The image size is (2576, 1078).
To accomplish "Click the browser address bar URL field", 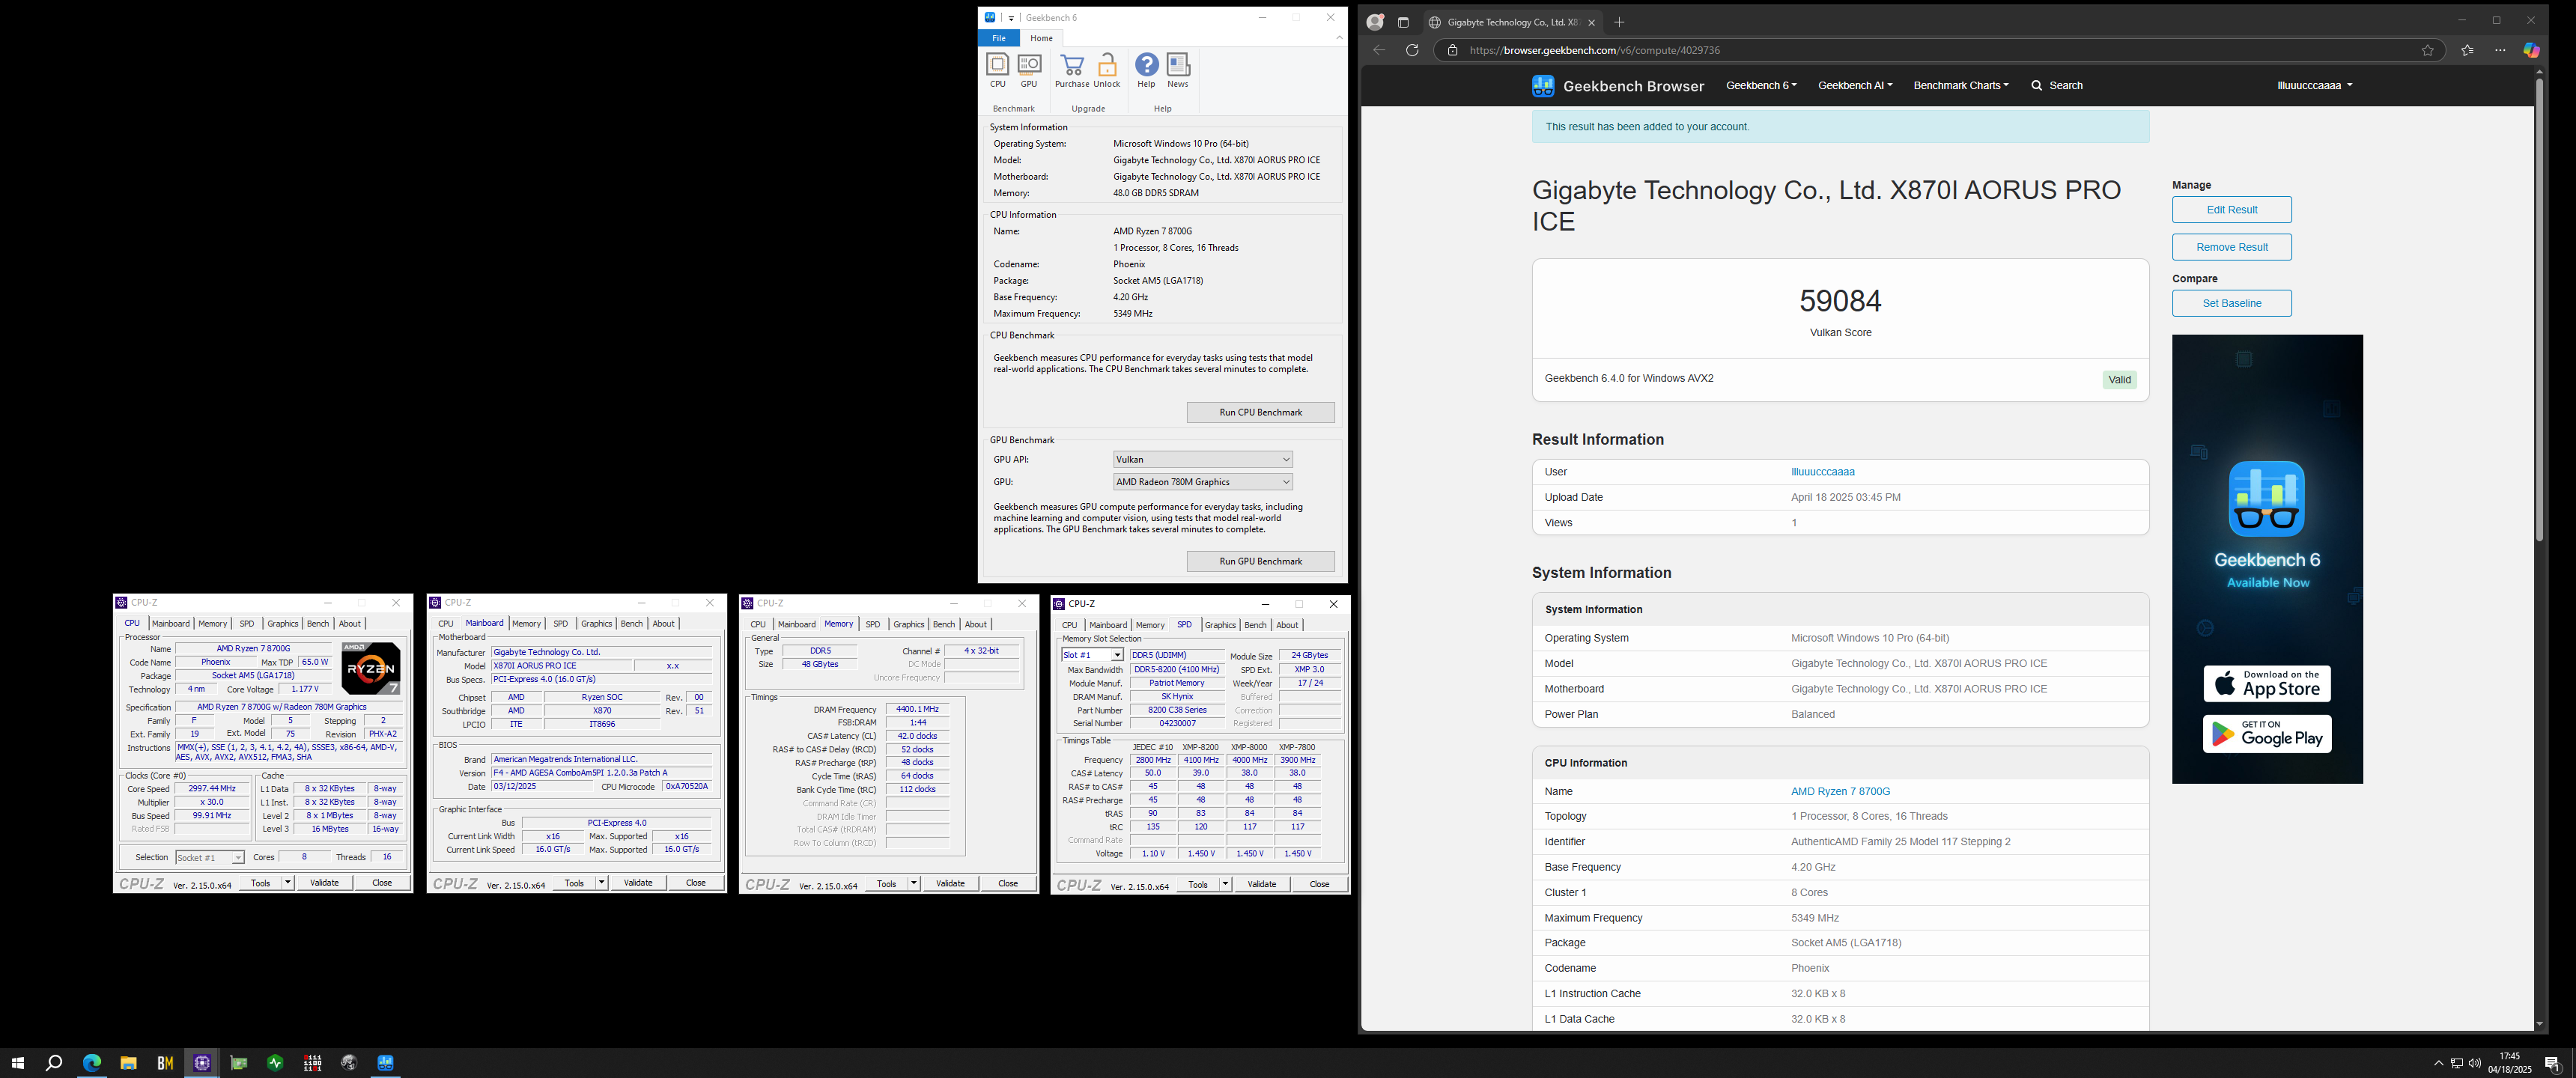I will [x=1940, y=50].
